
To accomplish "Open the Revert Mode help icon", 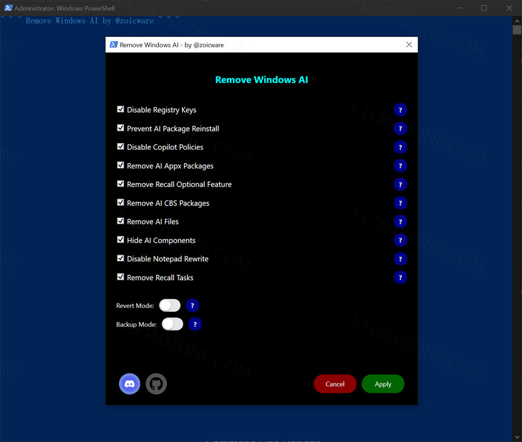I will (x=192, y=306).
